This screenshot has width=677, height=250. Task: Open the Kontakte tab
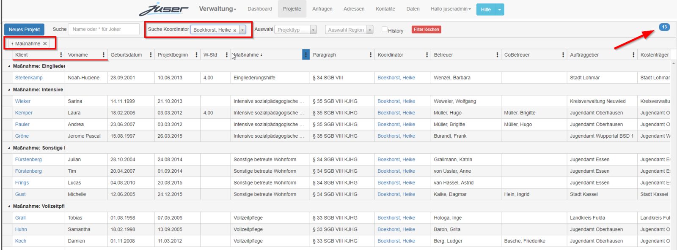385,9
